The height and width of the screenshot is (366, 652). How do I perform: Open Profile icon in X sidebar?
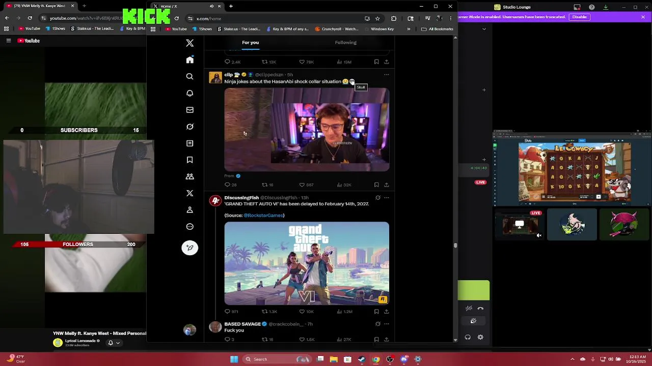tap(189, 210)
